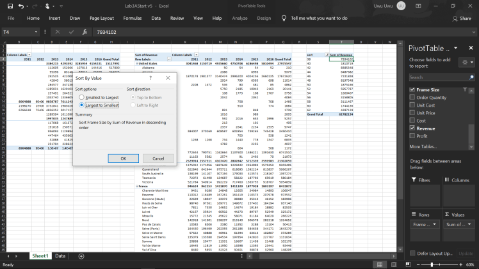The image size is (479, 269).
Task: Select Smallest to Largest sort option
Action: pyautogui.click(x=83, y=96)
